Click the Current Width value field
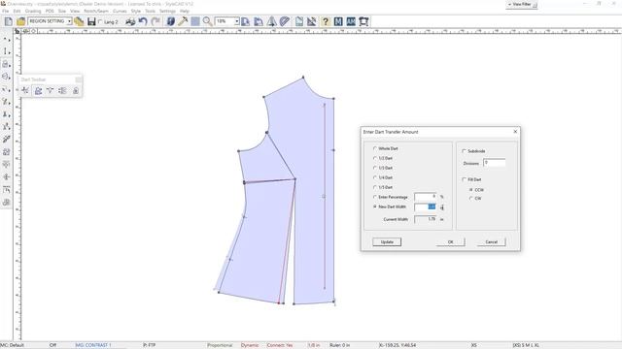Viewport: 622px width, 349px height. pyautogui.click(x=426, y=219)
